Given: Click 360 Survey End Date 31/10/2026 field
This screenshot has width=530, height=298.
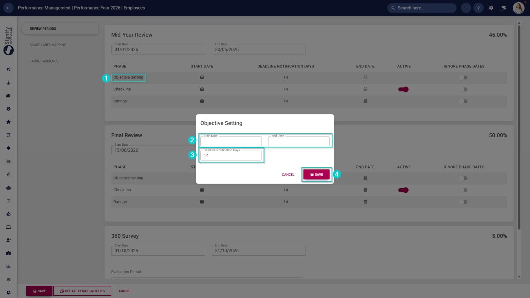Looking at the screenshot, I should click(x=259, y=251).
